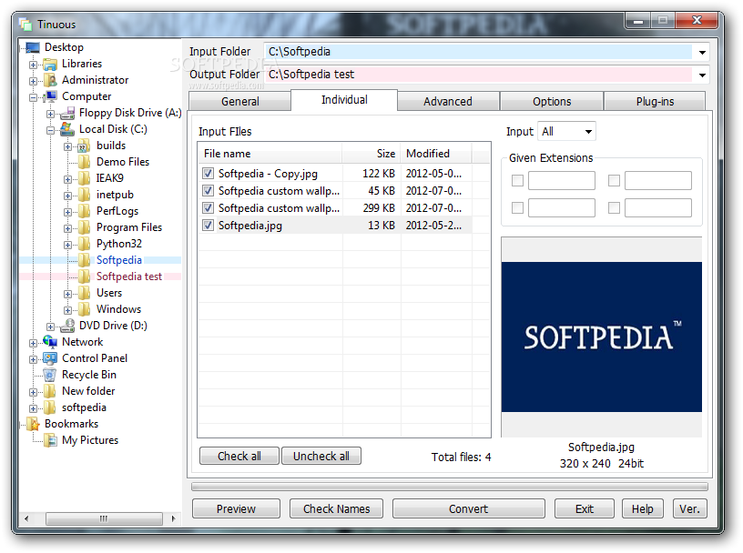Open Help with the Help button
The image size is (743, 553).
pos(643,509)
